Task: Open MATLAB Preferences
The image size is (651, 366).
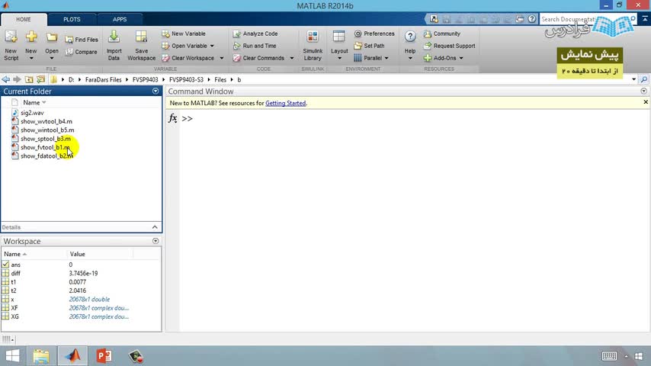Action: pyautogui.click(x=374, y=34)
